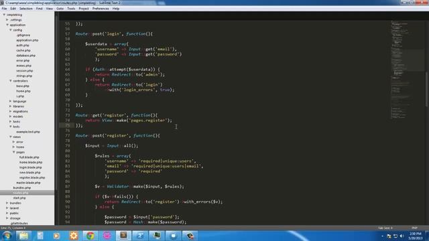Viewport: 429px width, 241px height.
Task: Open application.php in sidebar
Action: tap(27, 40)
